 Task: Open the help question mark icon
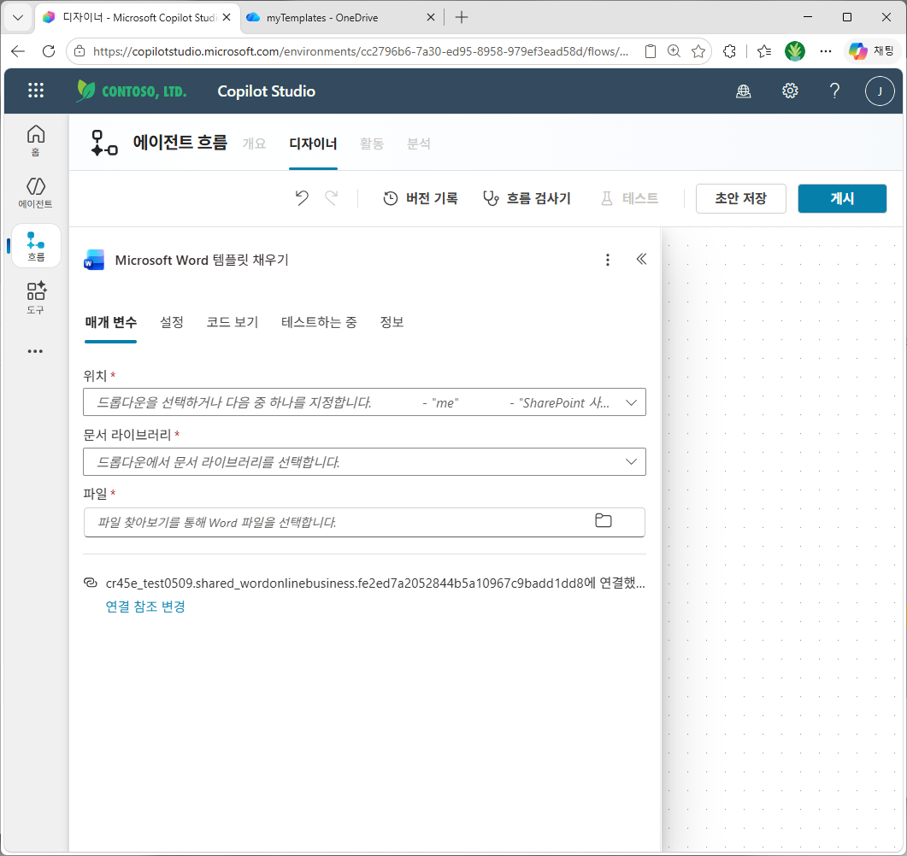pos(834,91)
